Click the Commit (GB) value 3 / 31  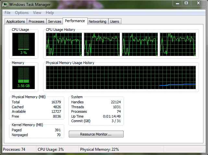(x=116, y=121)
